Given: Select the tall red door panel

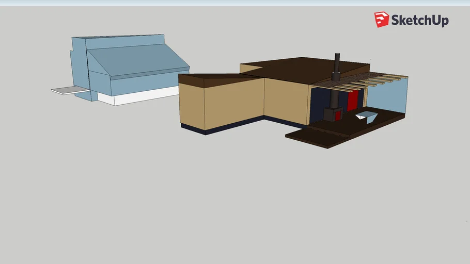Looking at the screenshot, I should click(x=353, y=100).
